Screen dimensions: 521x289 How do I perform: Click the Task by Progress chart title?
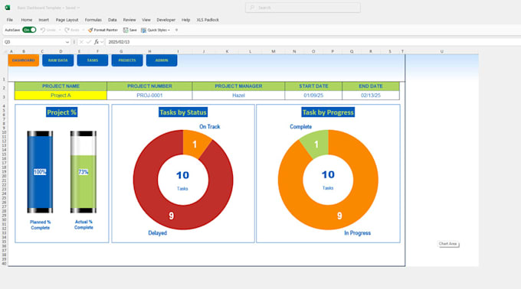coord(328,112)
